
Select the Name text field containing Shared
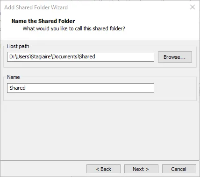pos(80,88)
